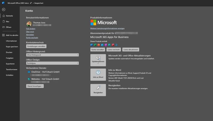
Task: Click the Version 2401 build text
Action: coord(126,78)
